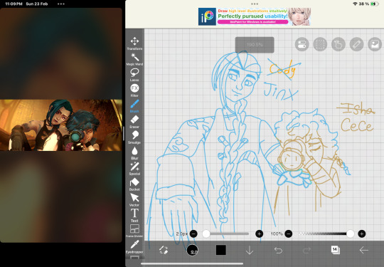Select the Text tool

point(134,216)
